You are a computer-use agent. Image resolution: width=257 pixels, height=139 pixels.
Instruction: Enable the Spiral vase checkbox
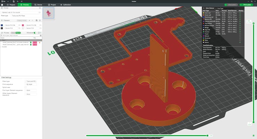pos(26,87)
